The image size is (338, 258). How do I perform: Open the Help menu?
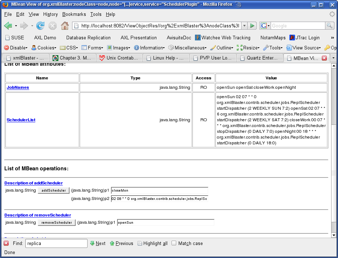coord(110,14)
